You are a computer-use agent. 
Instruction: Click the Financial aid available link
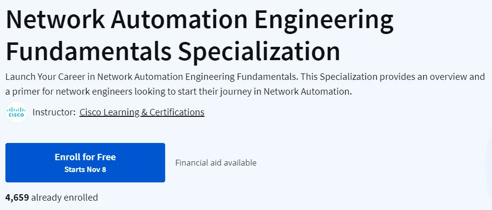click(216, 163)
